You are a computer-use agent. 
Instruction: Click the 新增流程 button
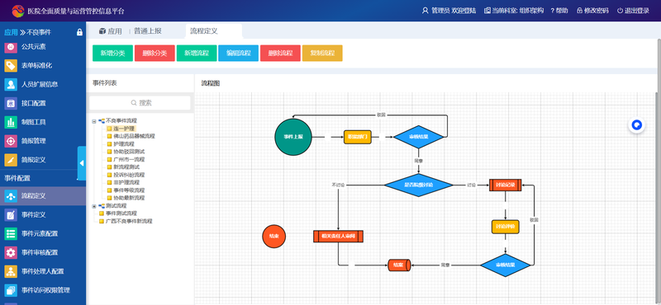197,54
